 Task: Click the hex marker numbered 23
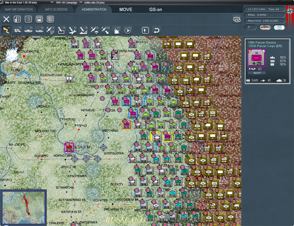pyautogui.click(x=74, y=159)
